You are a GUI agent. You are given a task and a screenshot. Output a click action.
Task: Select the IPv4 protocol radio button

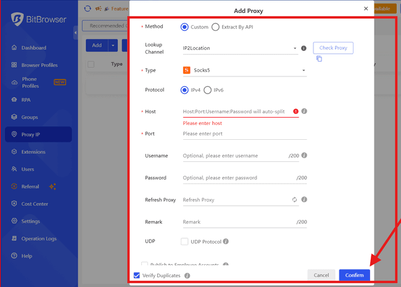tap(184, 90)
